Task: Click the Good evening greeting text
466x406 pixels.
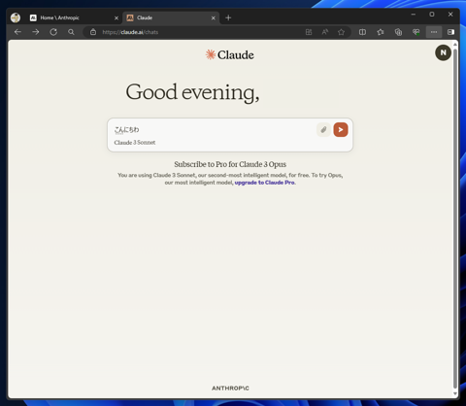Action: [192, 92]
